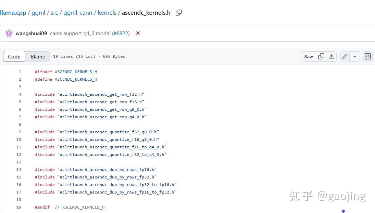Navigate to the ggml folder breadcrumb

point(38,13)
